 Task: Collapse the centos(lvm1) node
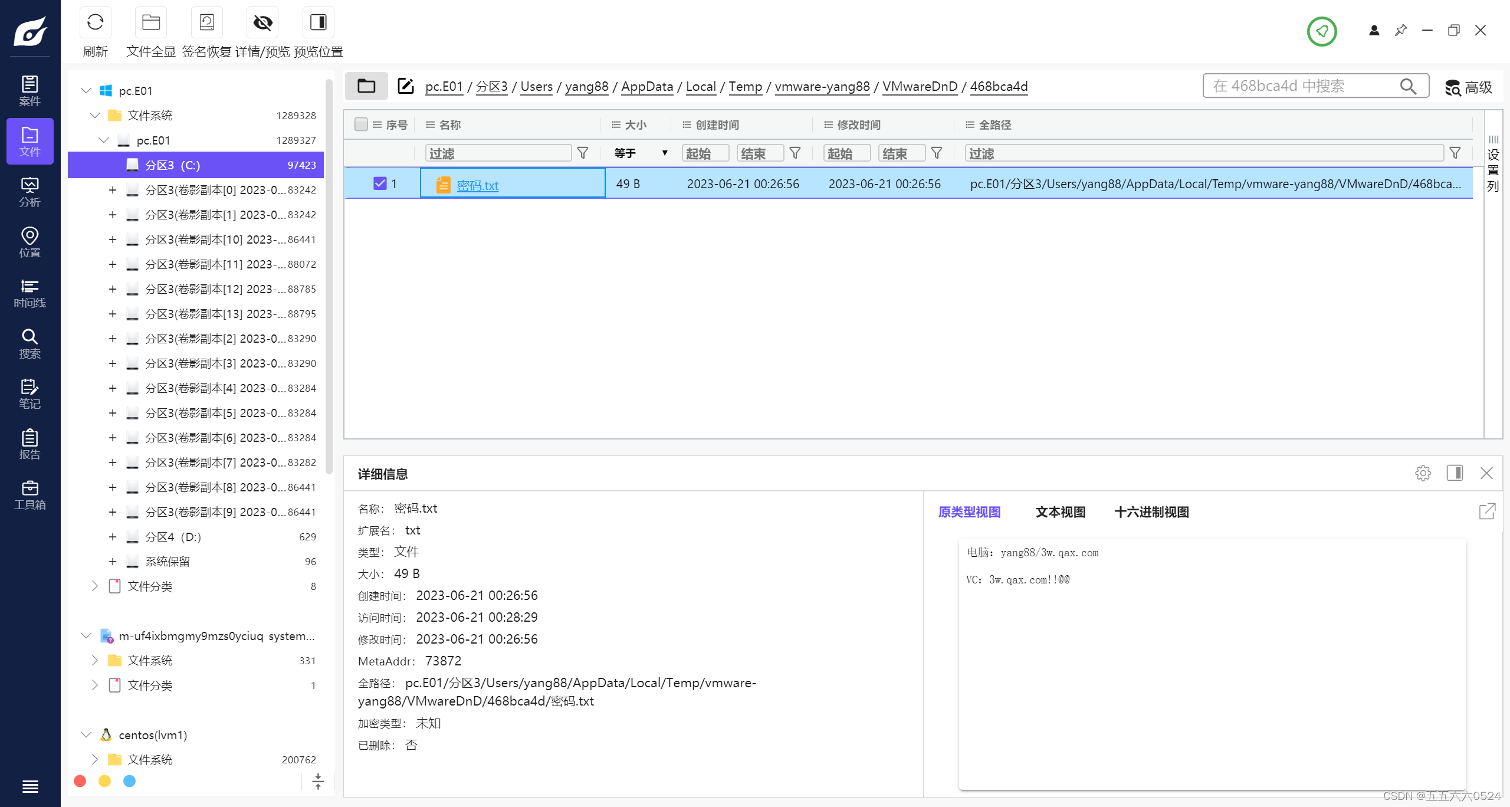tap(86, 734)
